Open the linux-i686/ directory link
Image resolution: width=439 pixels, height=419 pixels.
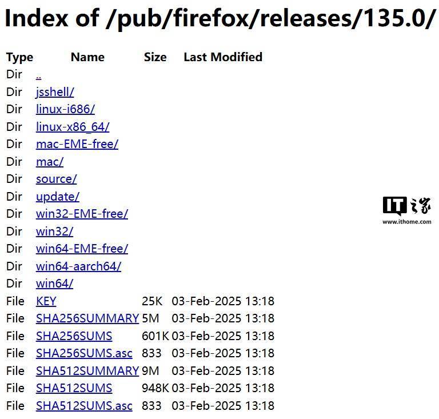[x=65, y=109]
